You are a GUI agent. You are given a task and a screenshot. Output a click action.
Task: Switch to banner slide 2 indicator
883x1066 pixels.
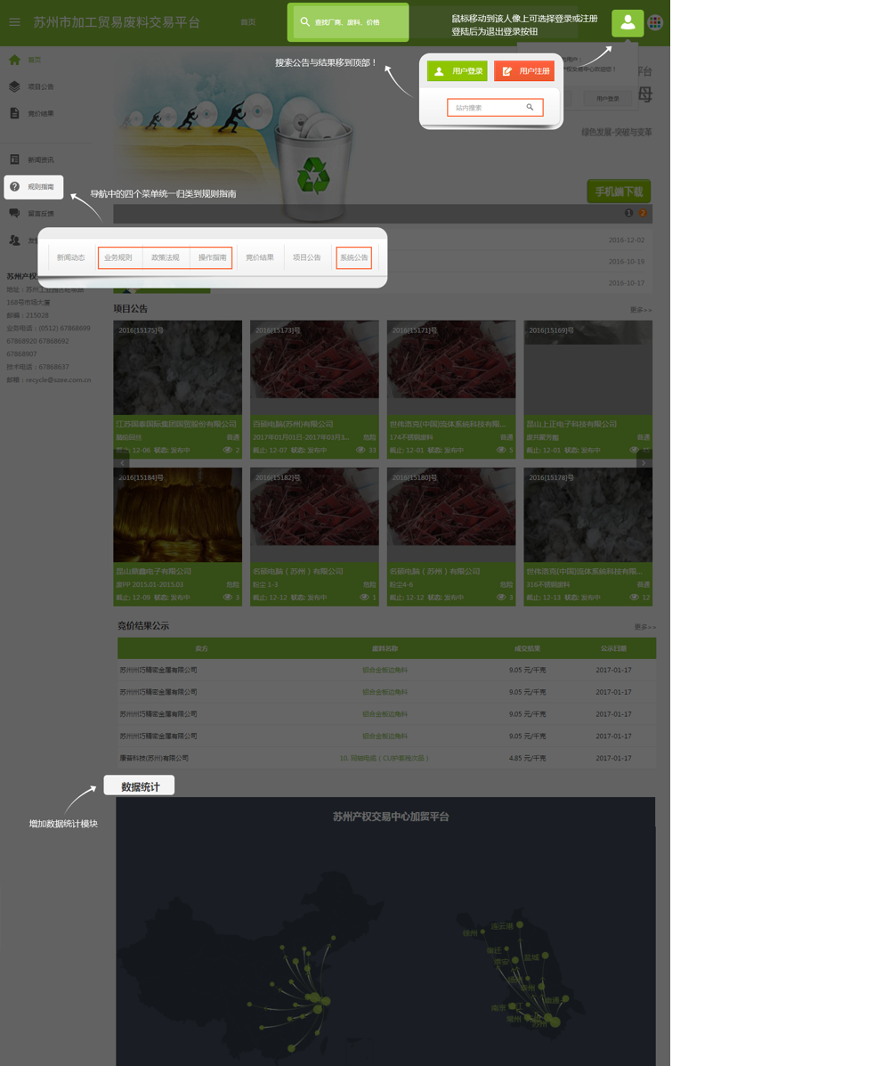pyautogui.click(x=643, y=213)
